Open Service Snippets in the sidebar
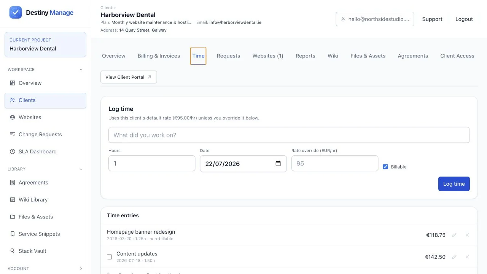Screen dimensions: 487x274 pyautogui.click(x=45, y=234)
